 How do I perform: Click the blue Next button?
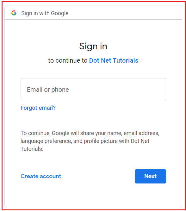150,176
